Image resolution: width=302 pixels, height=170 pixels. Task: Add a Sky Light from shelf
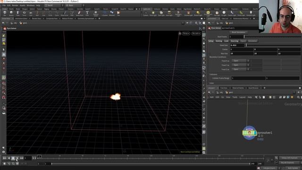pos(217,13)
